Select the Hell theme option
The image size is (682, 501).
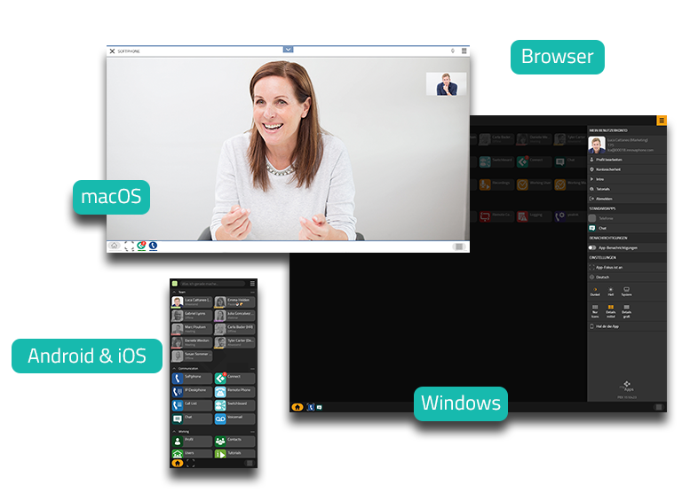click(x=611, y=292)
